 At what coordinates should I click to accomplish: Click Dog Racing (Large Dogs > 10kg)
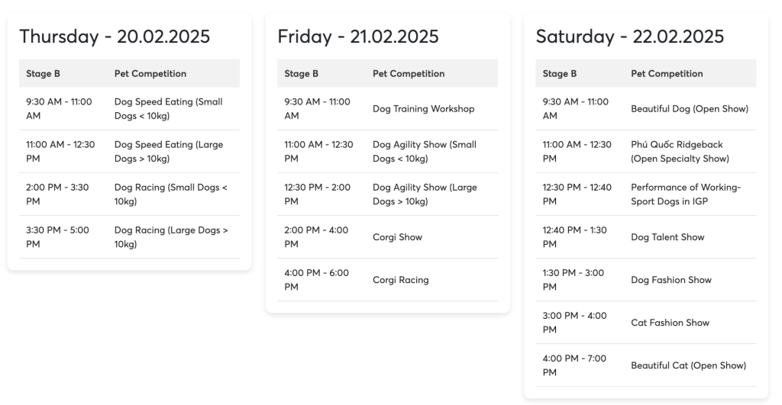pyautogui.click(x=171, y=237)
